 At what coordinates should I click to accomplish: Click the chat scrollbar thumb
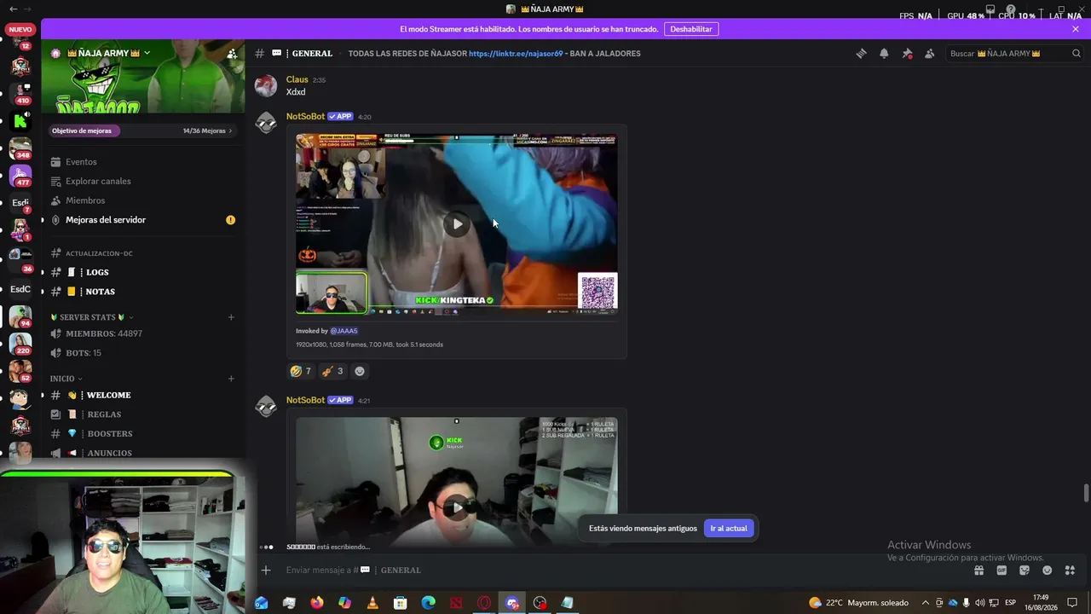pyautogui.click(x=1086, y=493)
